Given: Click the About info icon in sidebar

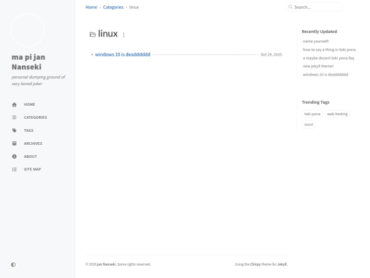Looking at the screenshot, I should point(14,157).
